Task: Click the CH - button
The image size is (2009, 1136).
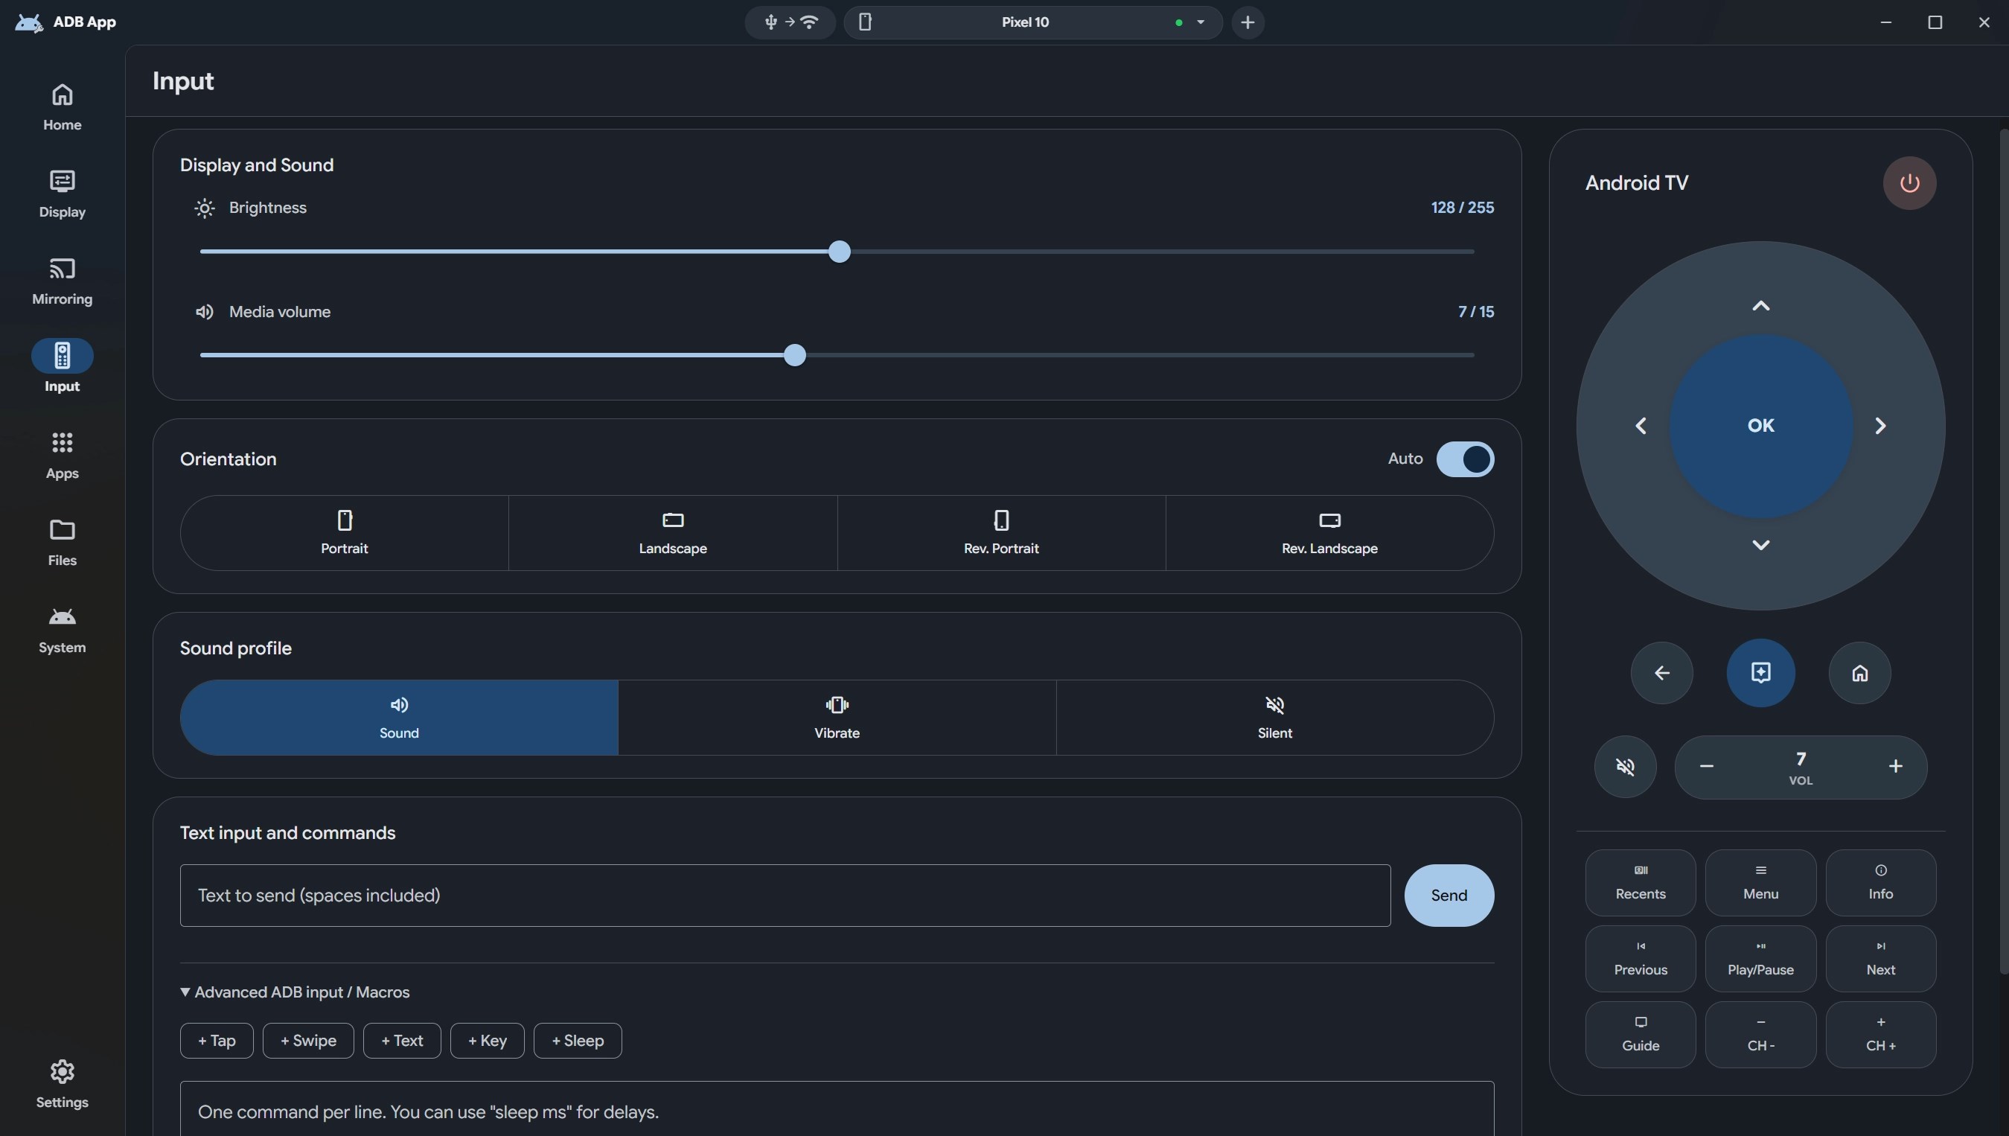Action: [x=1760, y=1034]
